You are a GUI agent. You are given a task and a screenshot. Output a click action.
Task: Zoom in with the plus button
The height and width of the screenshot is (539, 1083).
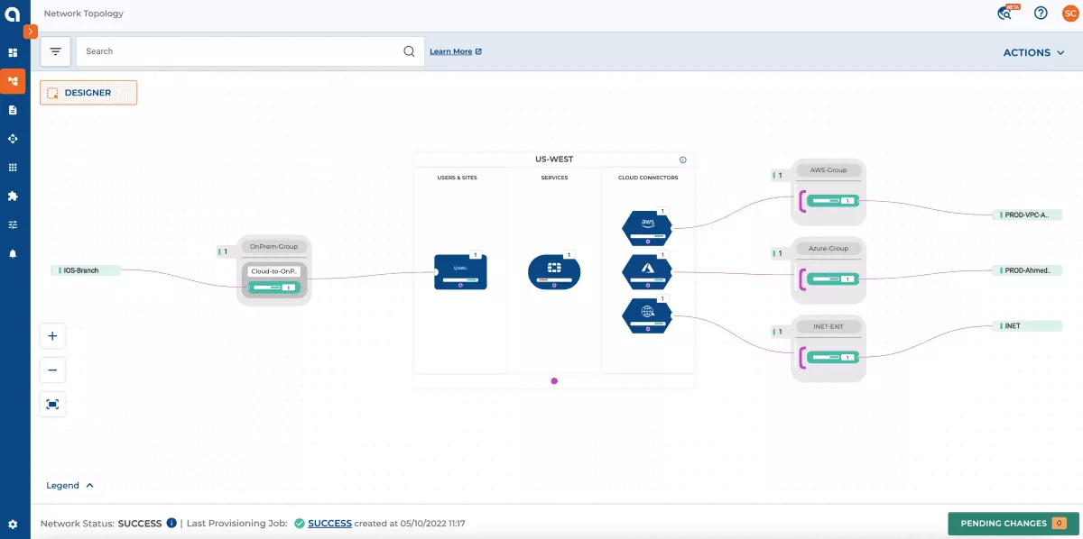tap(52, 336)
